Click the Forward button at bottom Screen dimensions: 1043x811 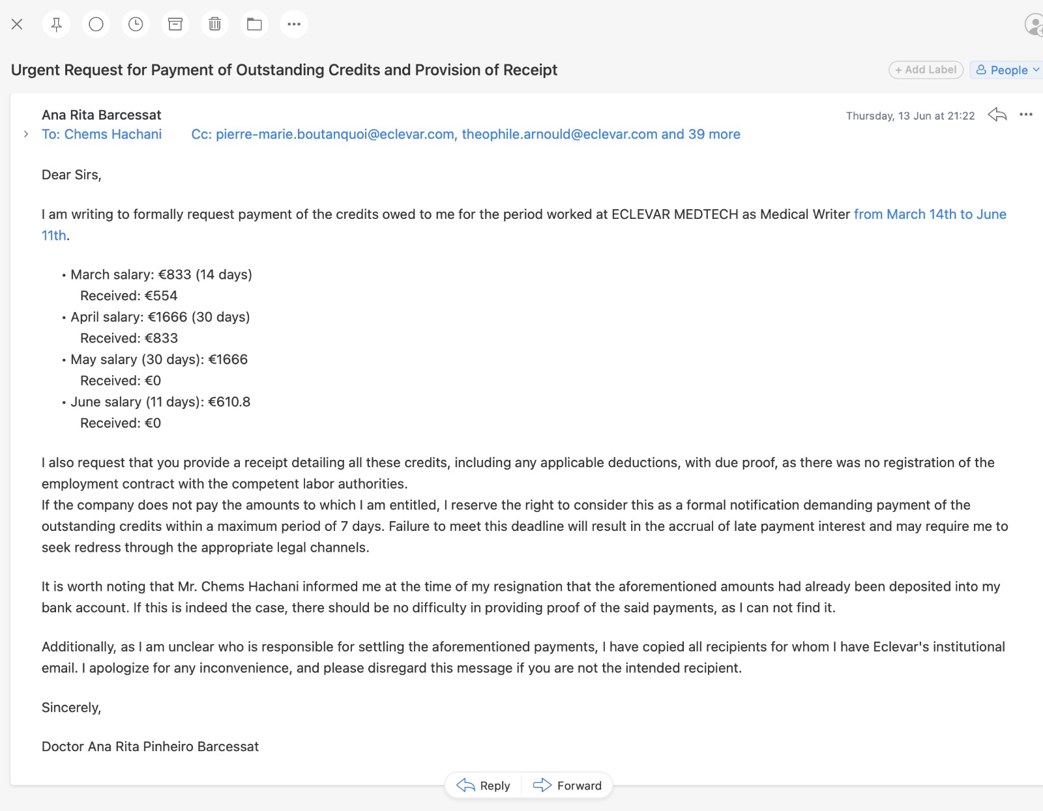(x=567, y=786)
